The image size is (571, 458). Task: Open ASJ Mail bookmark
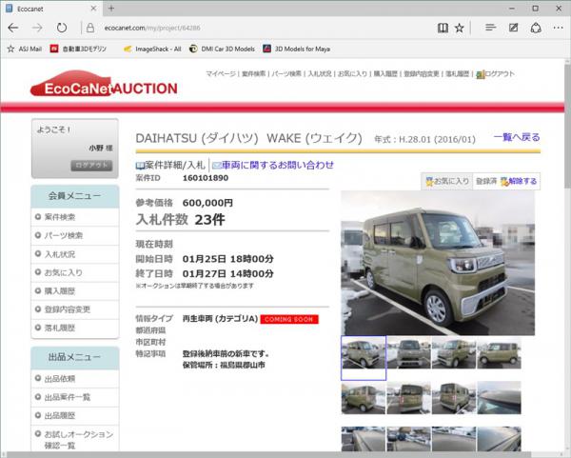[x=25, y=49]
